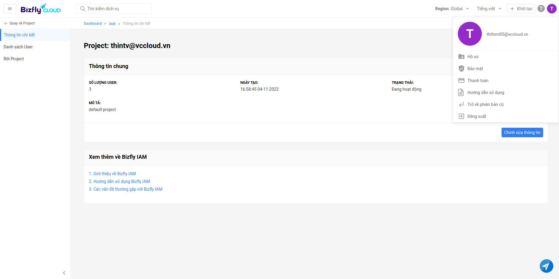Click the Bizfly Cloud logo
Image resolution: width=559 pixels, height=279 pixels.
(x=41, y=9)
